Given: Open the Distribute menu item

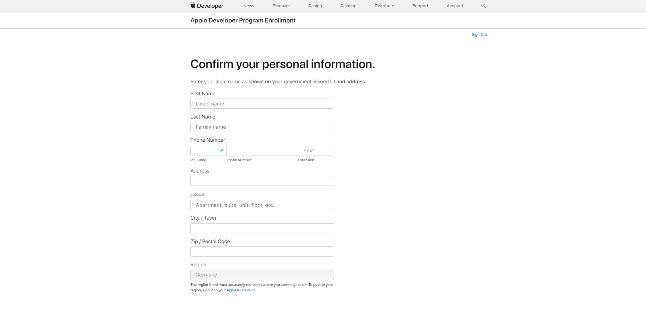Looking at the screenshot, I should 384,6.
